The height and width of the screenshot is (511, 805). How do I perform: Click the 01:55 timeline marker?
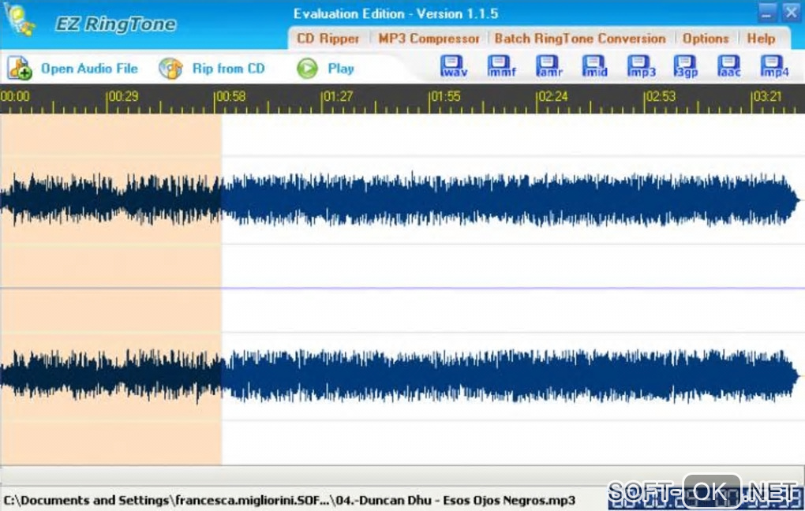point(446,96)
